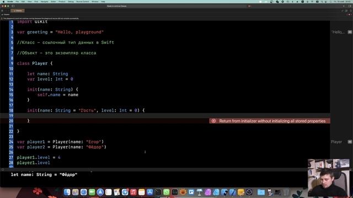
Task: Toggle the navigator sidebar button
Action: pyautogui.click(x=13, y=6)
